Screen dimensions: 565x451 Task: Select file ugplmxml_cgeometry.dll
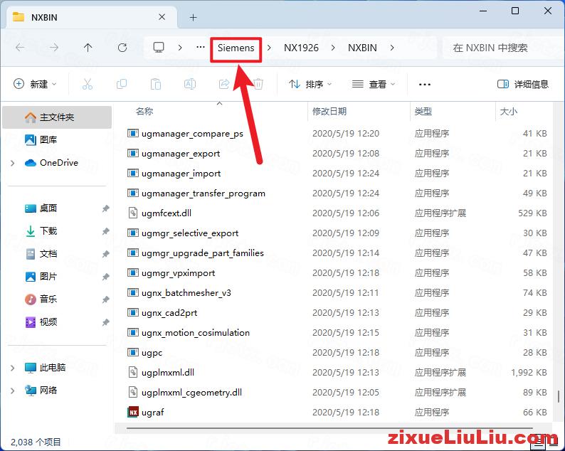191,393
